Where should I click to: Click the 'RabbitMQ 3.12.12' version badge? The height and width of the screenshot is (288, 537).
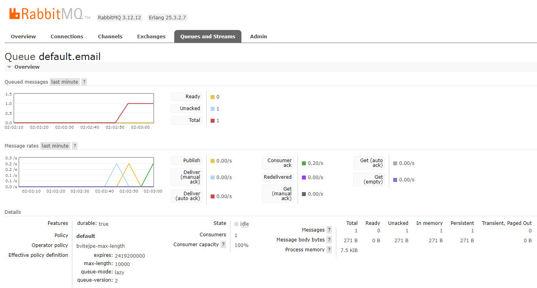pyautogui.click(x=119, y=17)
